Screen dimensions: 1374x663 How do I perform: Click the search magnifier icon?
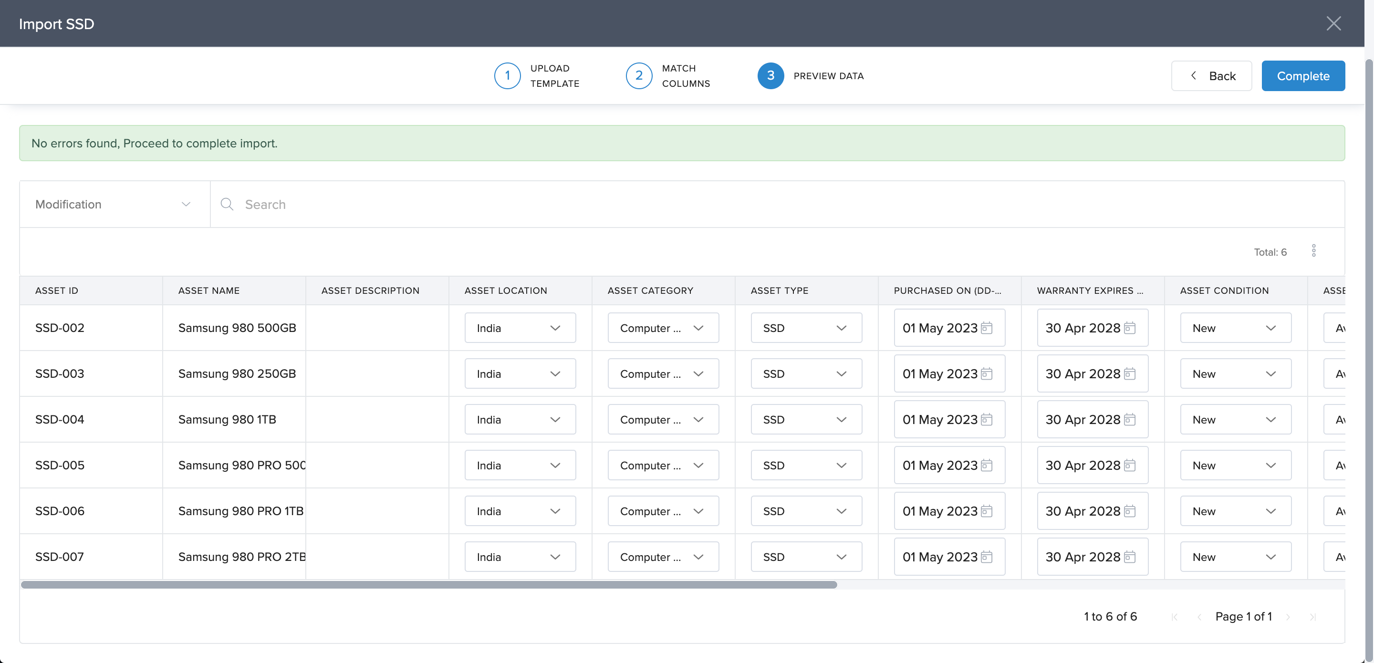(227, 204)
